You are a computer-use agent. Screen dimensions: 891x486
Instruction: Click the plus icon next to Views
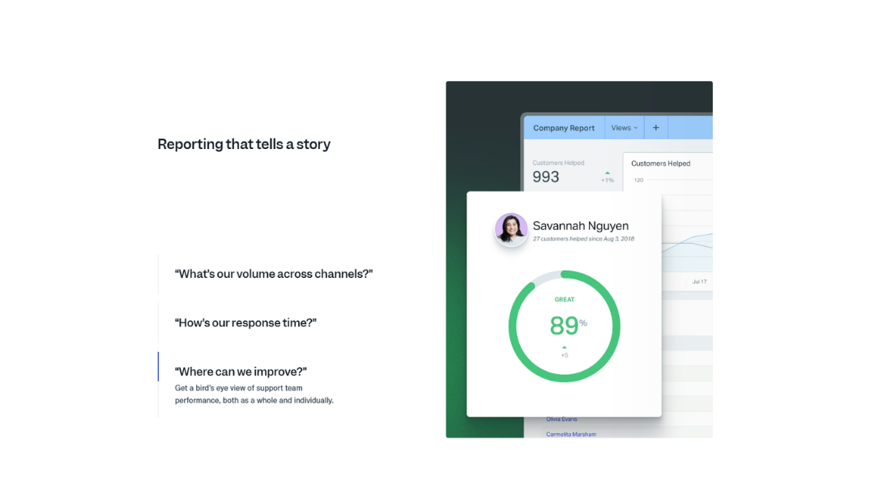(655, 127)
